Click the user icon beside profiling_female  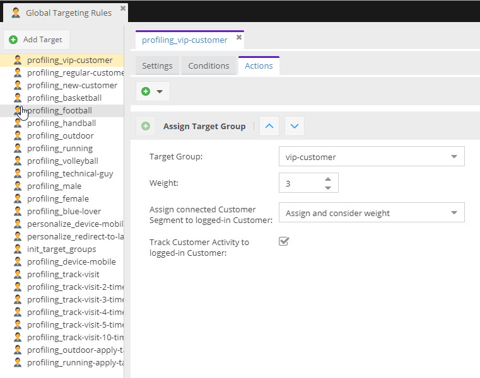18,199
